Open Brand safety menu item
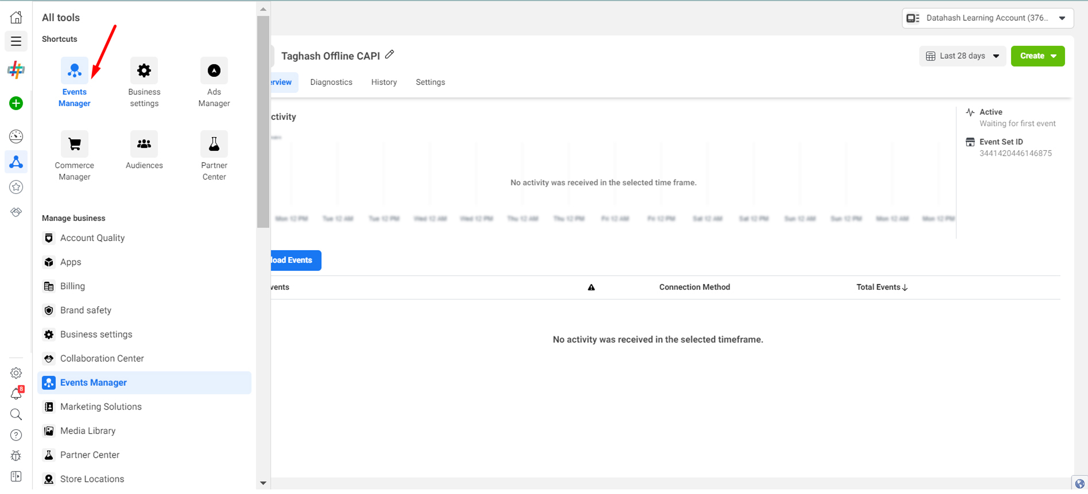 [x=144, y=310]
